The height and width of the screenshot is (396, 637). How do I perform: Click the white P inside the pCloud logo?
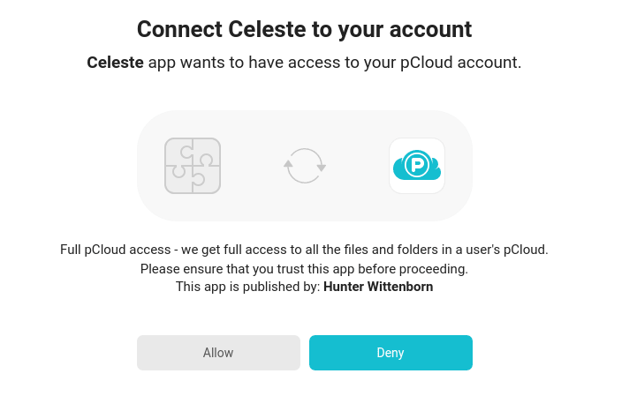(416, 164)
